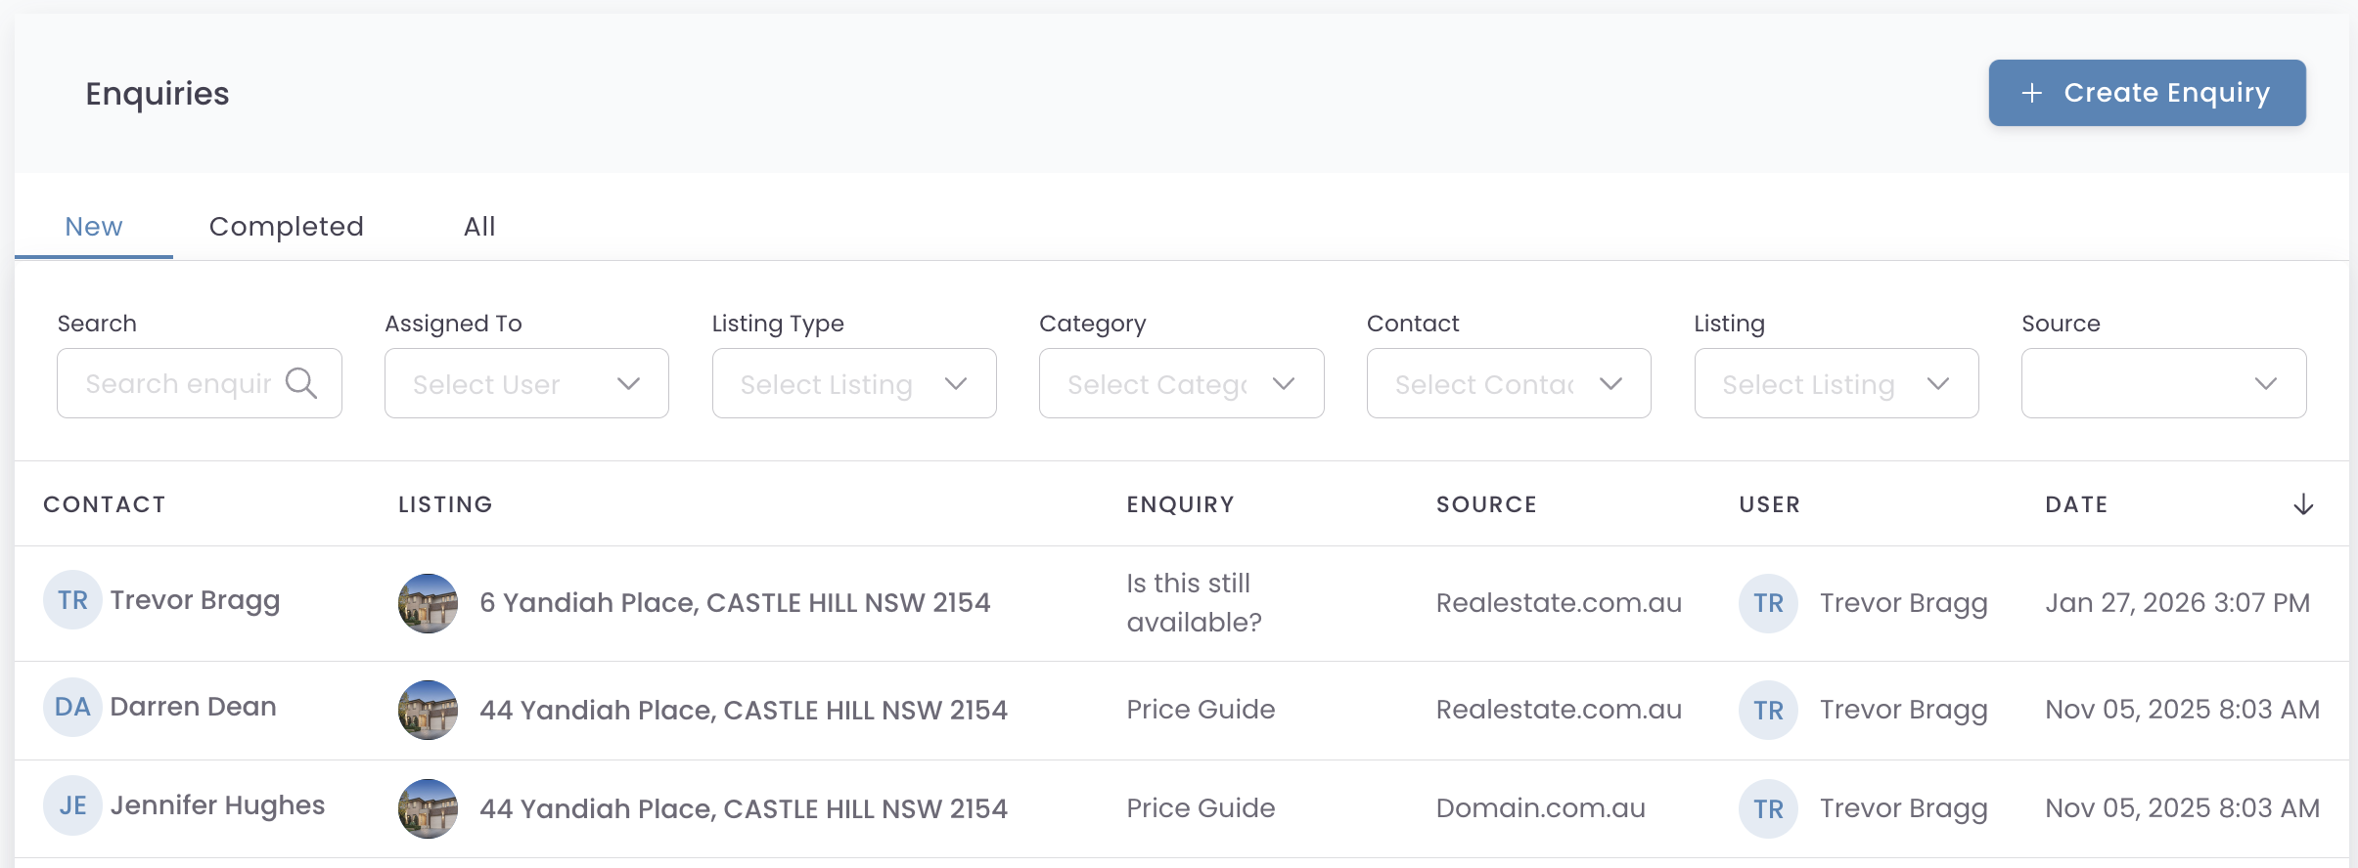Screen dimensions: 2358x868
Task: Click TR user avatar in Jennifer Hughes' row
Action: coord(1767,808)
